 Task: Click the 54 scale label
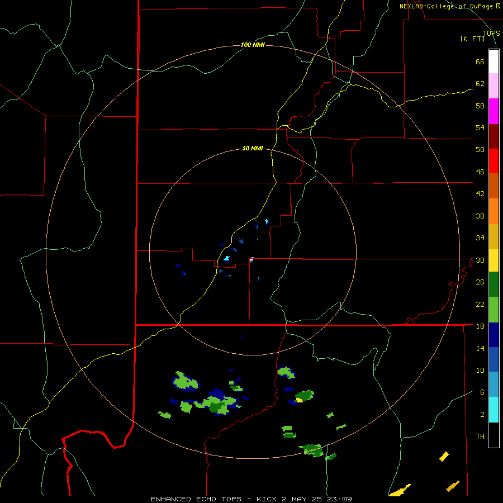coord(480,127)
